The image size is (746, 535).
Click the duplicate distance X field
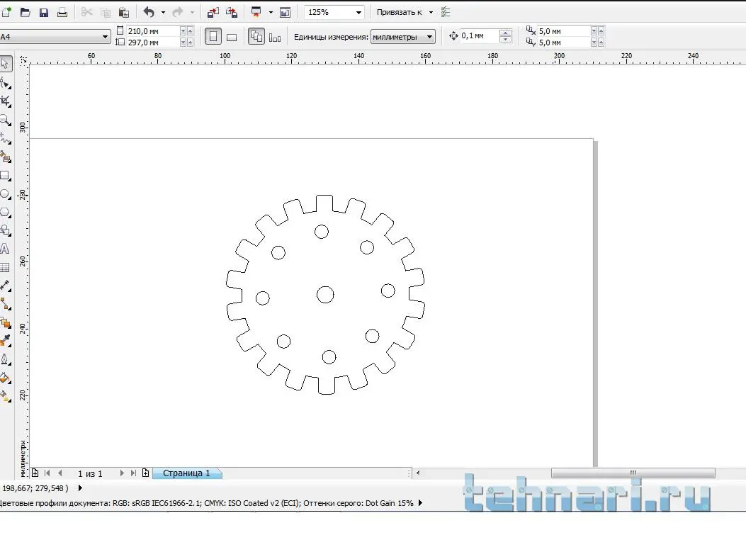point(564,31)
